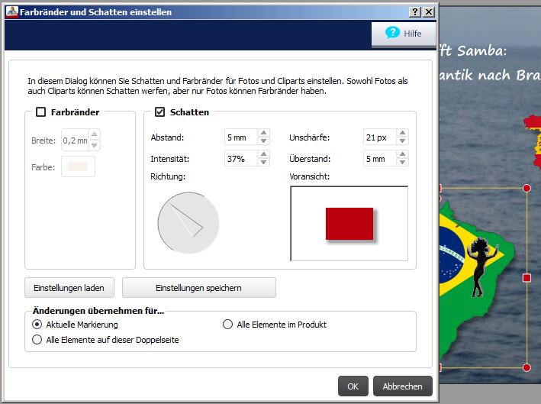Decrease Abstand value with down arrow

[263, 141]
